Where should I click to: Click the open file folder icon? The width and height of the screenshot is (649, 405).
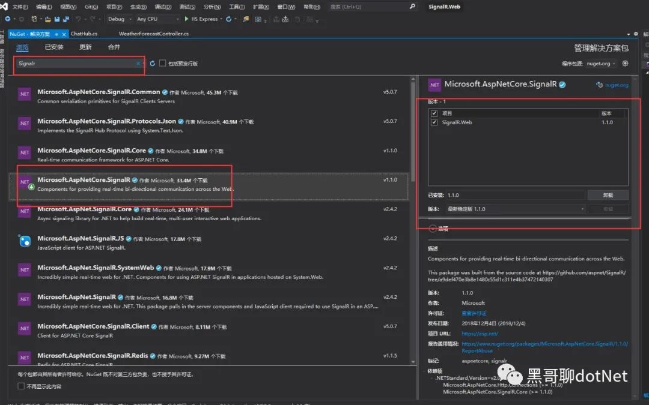48,19
